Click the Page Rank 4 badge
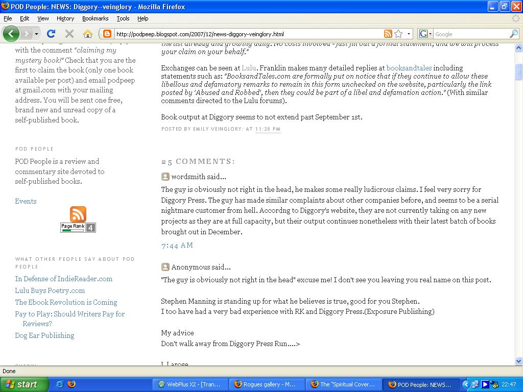Image resolution: width=523 pixels, height=392 pixels. tap(78, 227)
